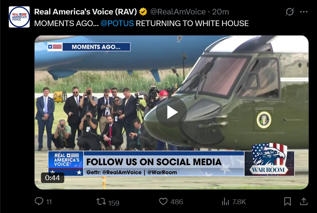This screenshot has height=213, width=317.
Task: Click the gold verified badge
Action: [143, 12]
